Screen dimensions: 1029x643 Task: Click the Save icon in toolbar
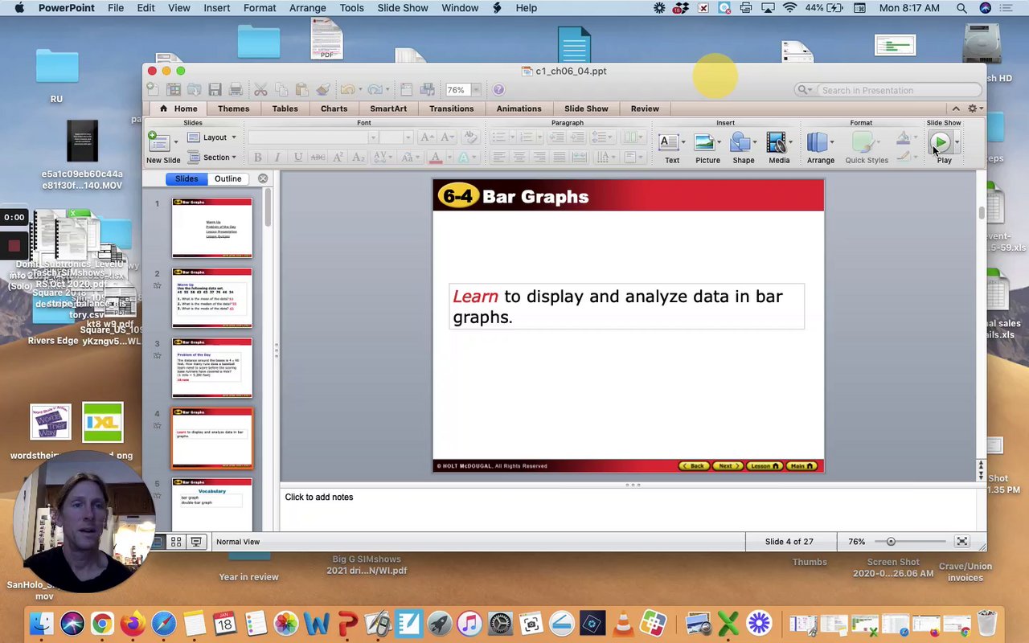(215, 89)
